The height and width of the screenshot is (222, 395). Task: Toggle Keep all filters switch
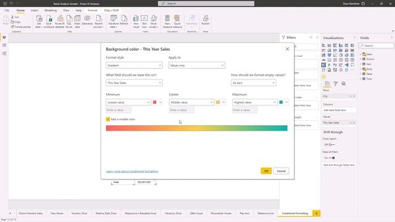pos(331,158)
